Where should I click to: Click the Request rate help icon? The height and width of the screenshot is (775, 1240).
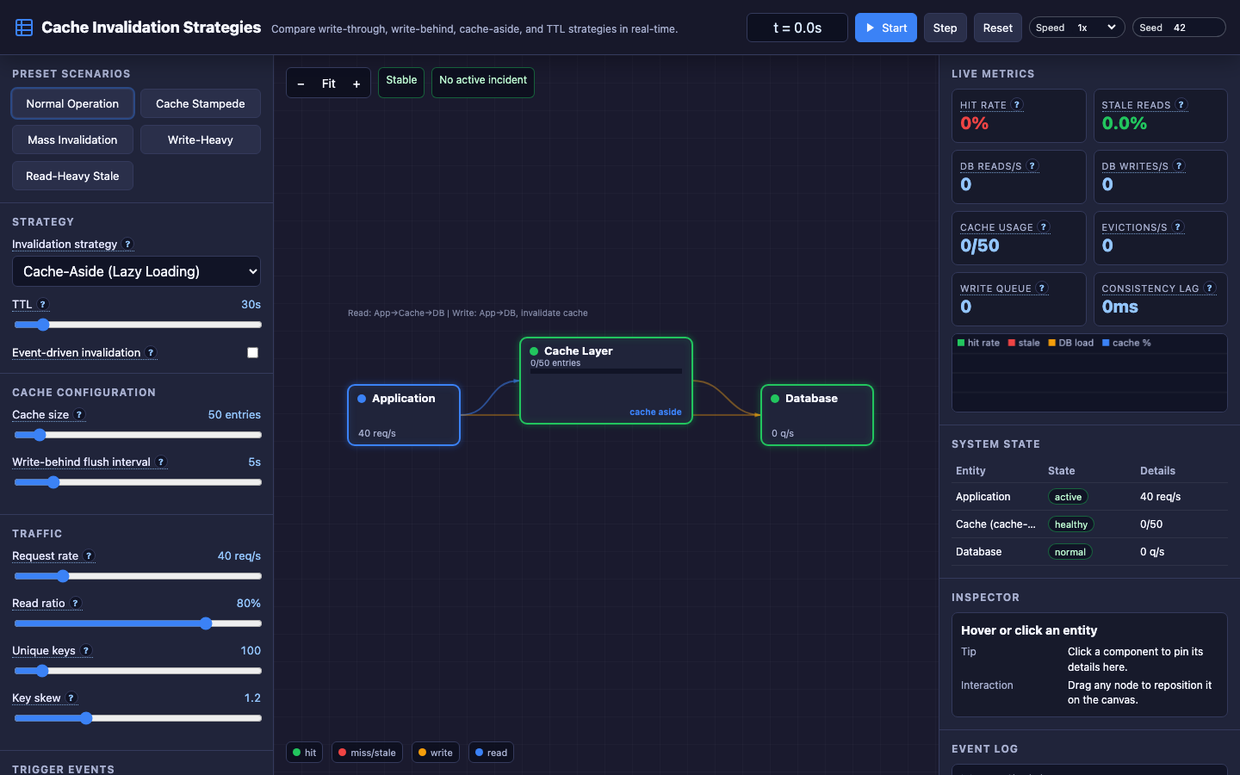(x=89, y=556)
